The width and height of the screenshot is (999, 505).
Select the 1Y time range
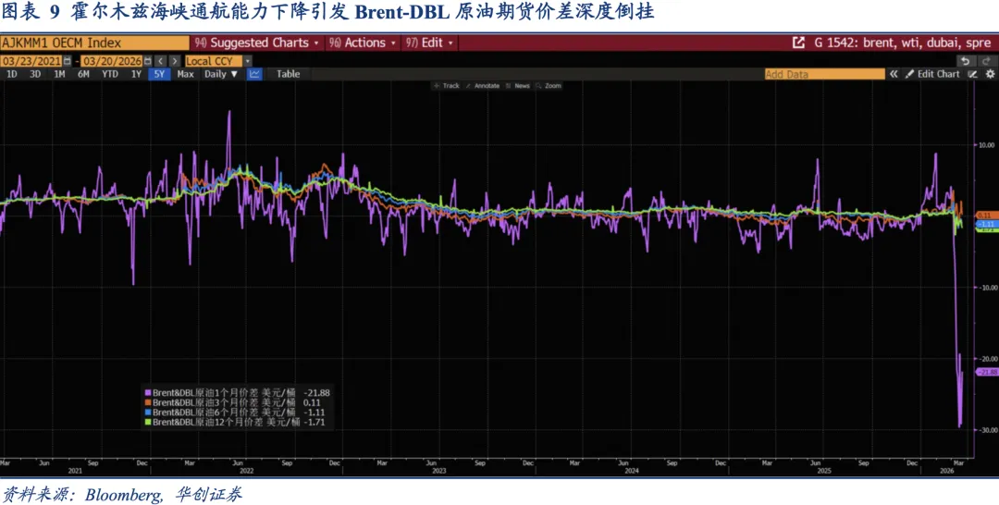point(136,74)
